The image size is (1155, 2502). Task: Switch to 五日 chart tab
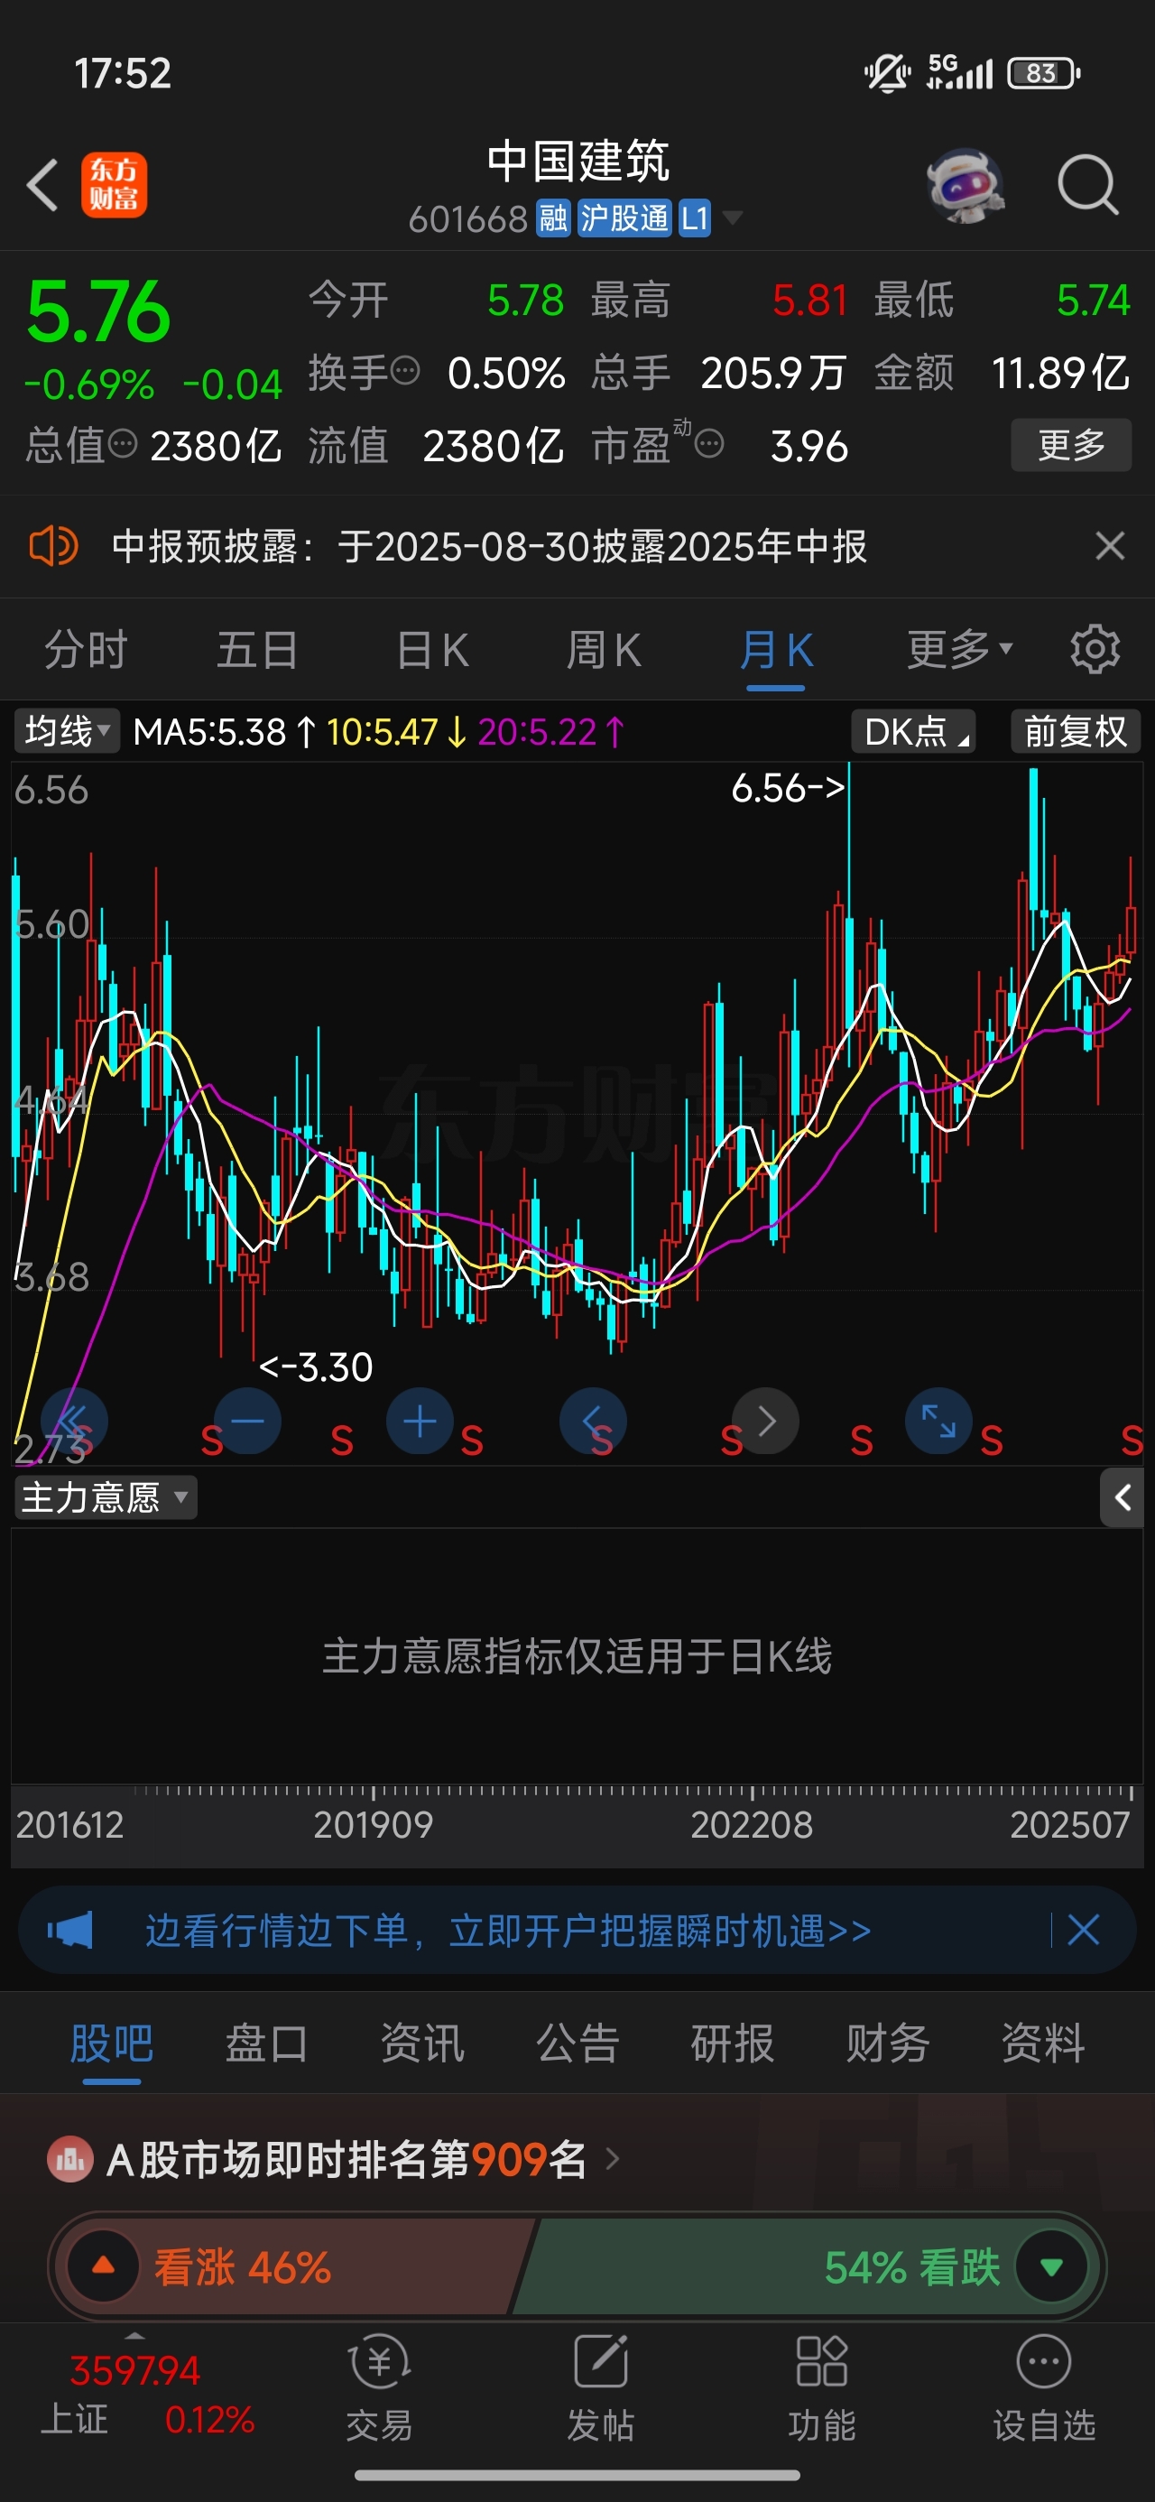coord(256,649)
